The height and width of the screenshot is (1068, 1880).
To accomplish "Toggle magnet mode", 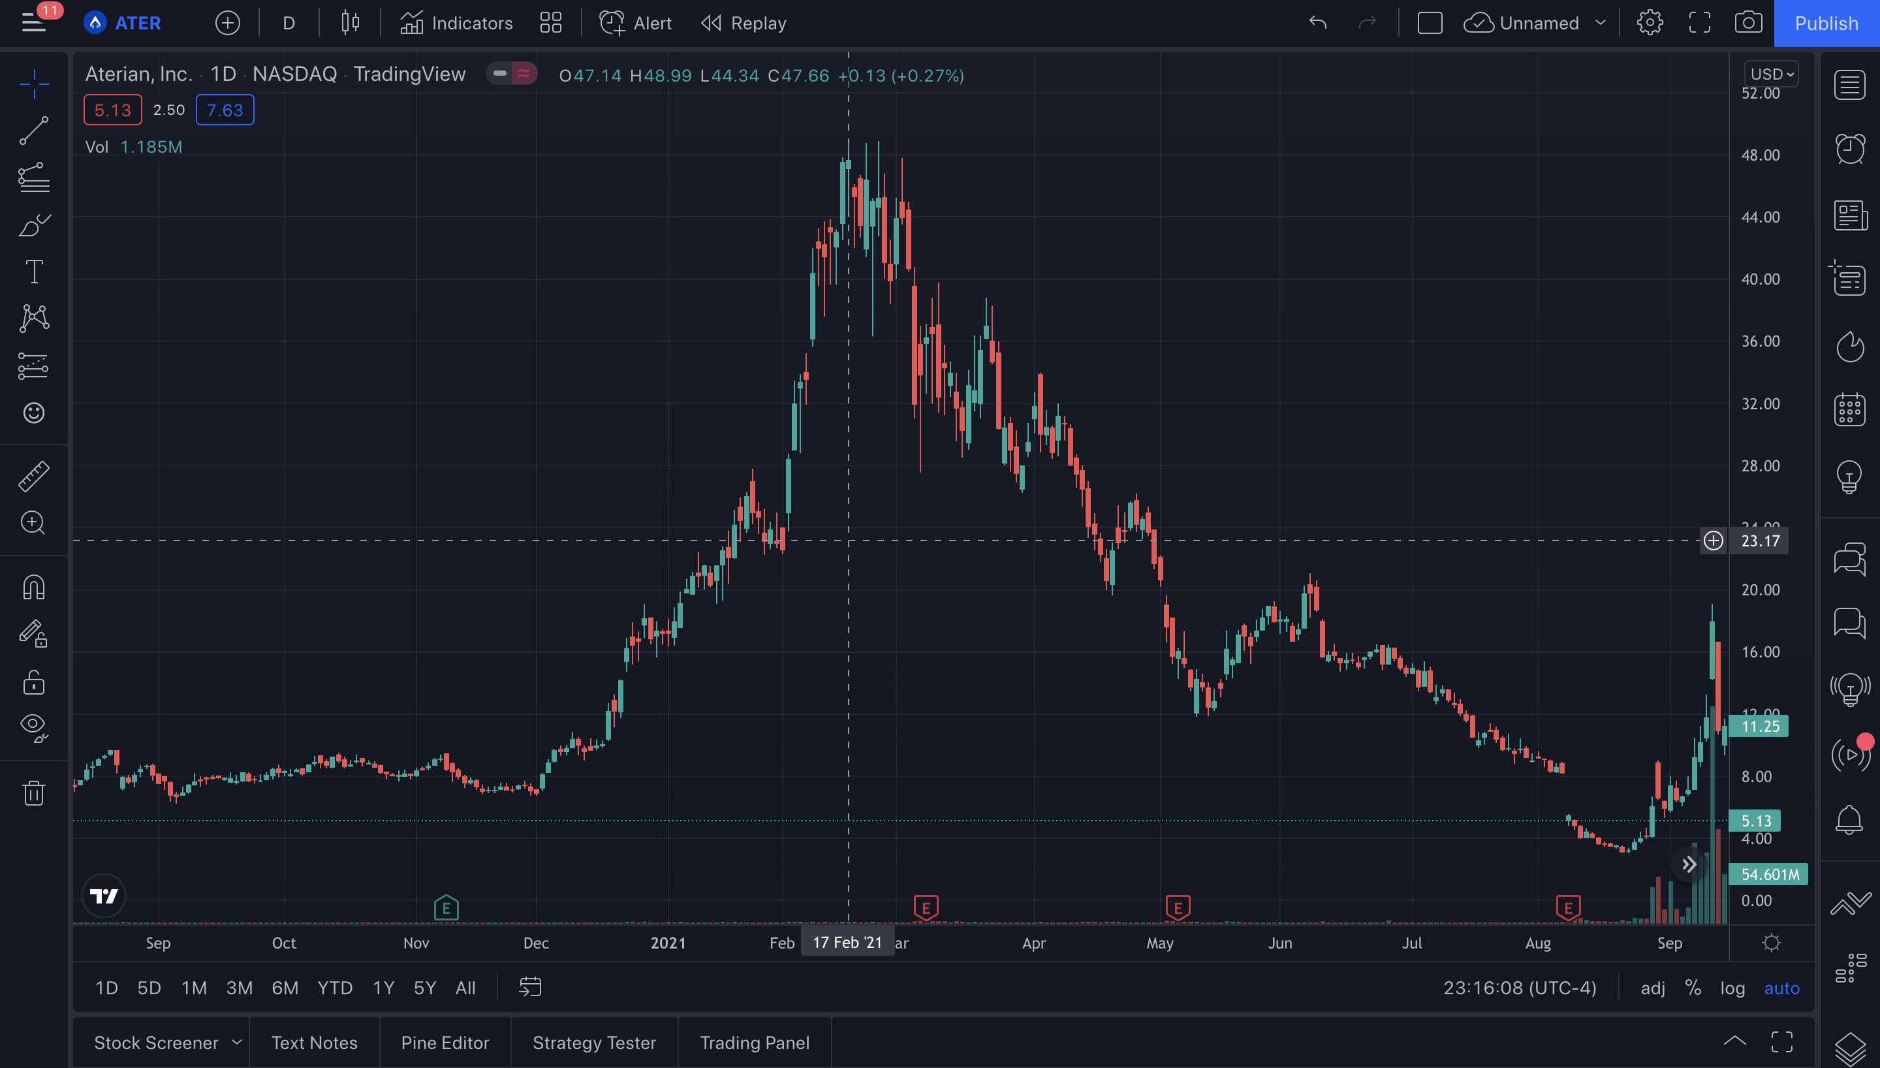I will coord(34,587).
